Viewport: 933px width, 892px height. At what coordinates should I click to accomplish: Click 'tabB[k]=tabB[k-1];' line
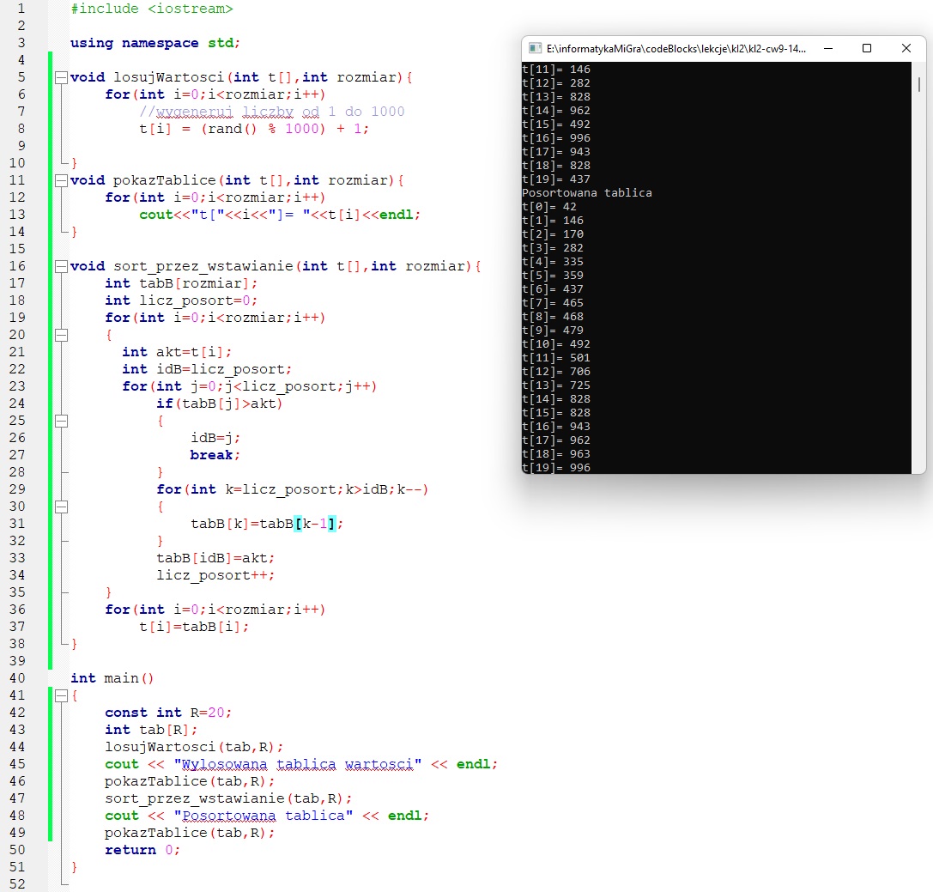tap(267, 524)
